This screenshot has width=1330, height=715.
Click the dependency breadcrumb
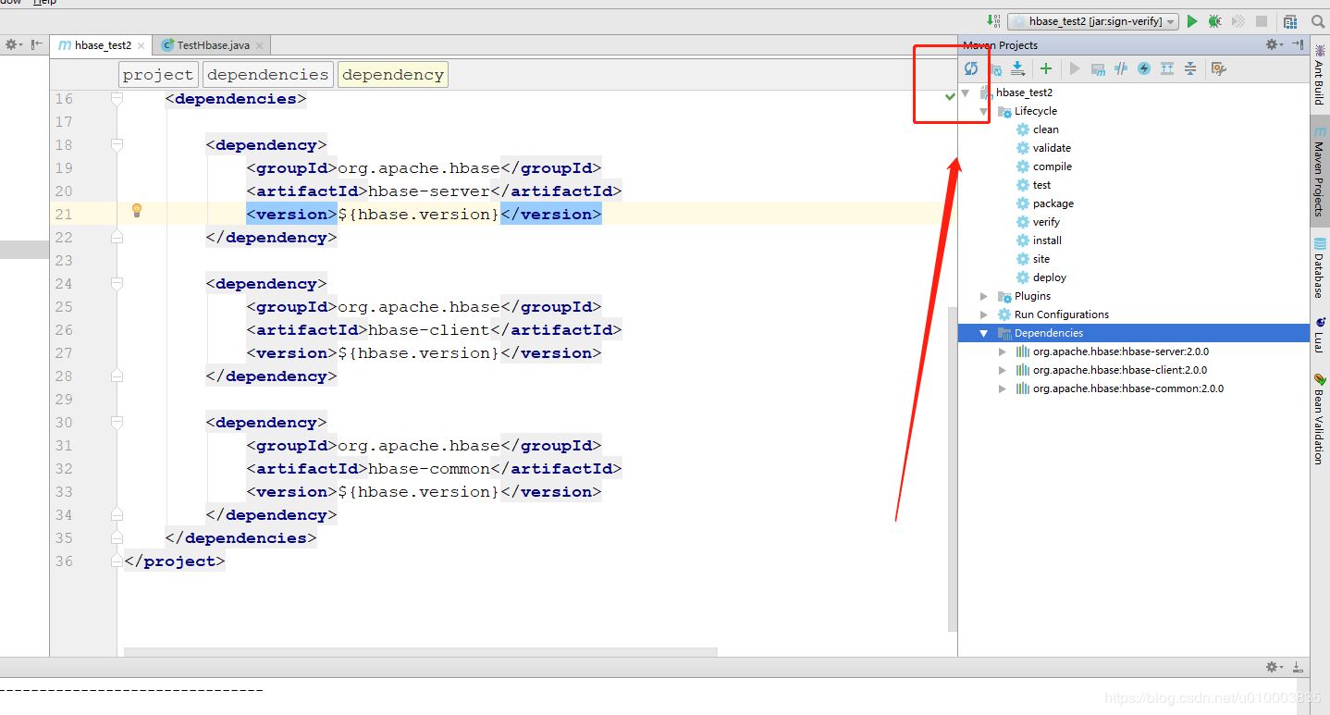(393, 75)
